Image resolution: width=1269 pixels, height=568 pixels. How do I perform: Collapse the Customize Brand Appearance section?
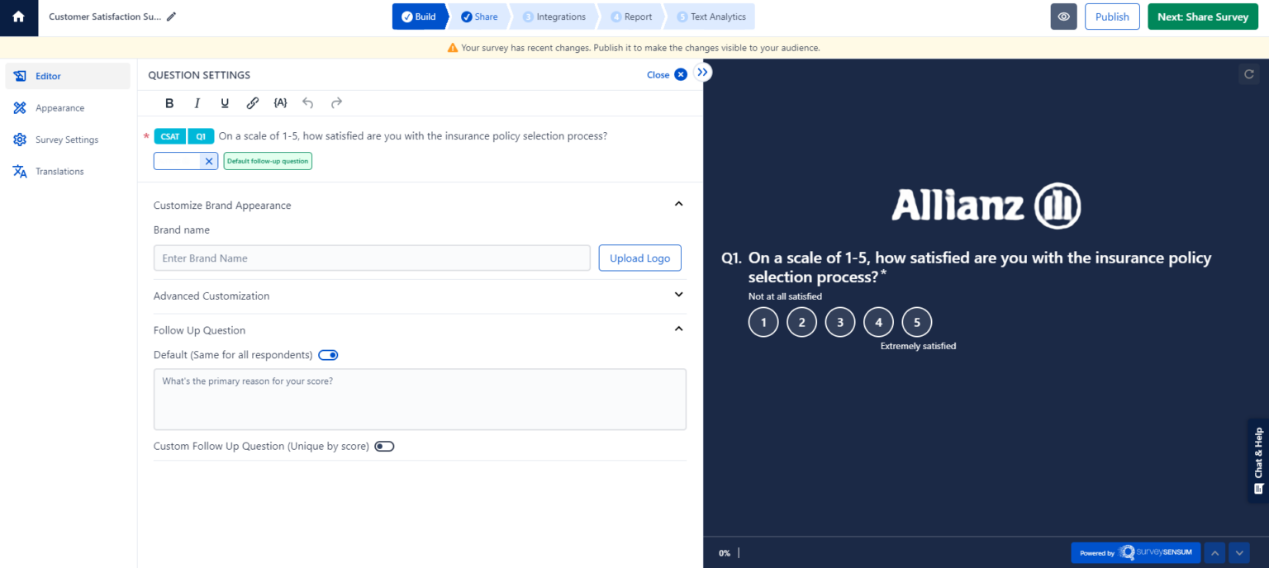[x=678, y=204]
